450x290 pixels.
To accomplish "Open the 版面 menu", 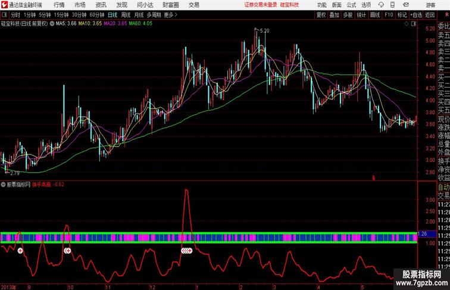I will [336, 5].
